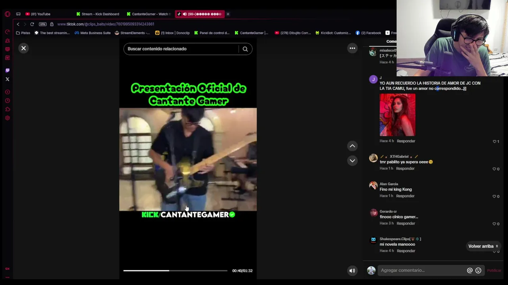Image resolution: width=508 pixels, height=285 pixels.
Task: Open the emoji picker in comment box
Action: 478,270
